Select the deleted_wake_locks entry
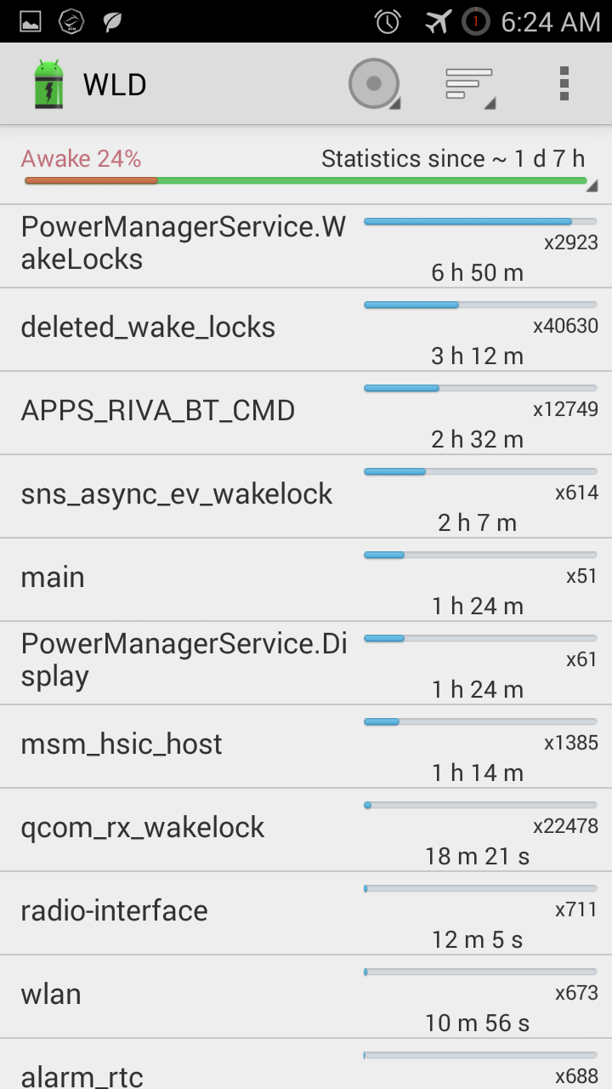 [x=148, y=328]
